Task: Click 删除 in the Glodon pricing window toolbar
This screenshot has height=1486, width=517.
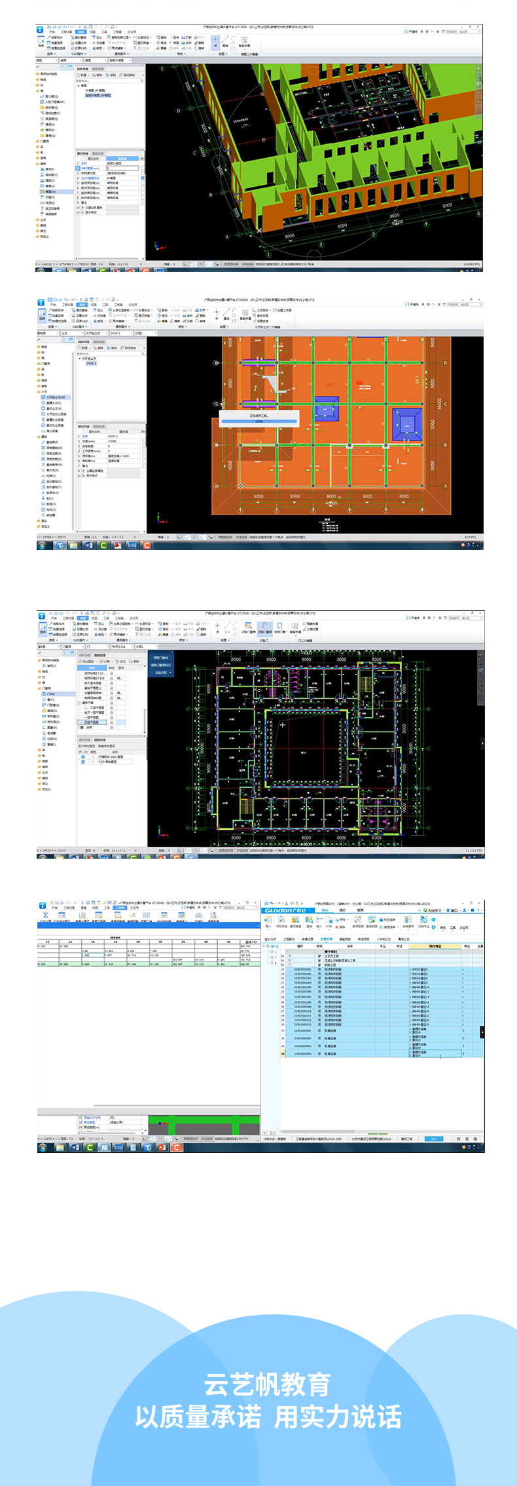Action: (x=340, y=927)
